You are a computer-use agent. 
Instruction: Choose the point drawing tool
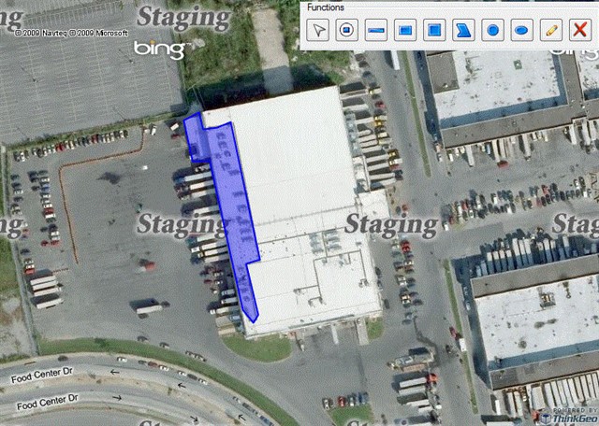pyautogui.click(x=347, y=30)
